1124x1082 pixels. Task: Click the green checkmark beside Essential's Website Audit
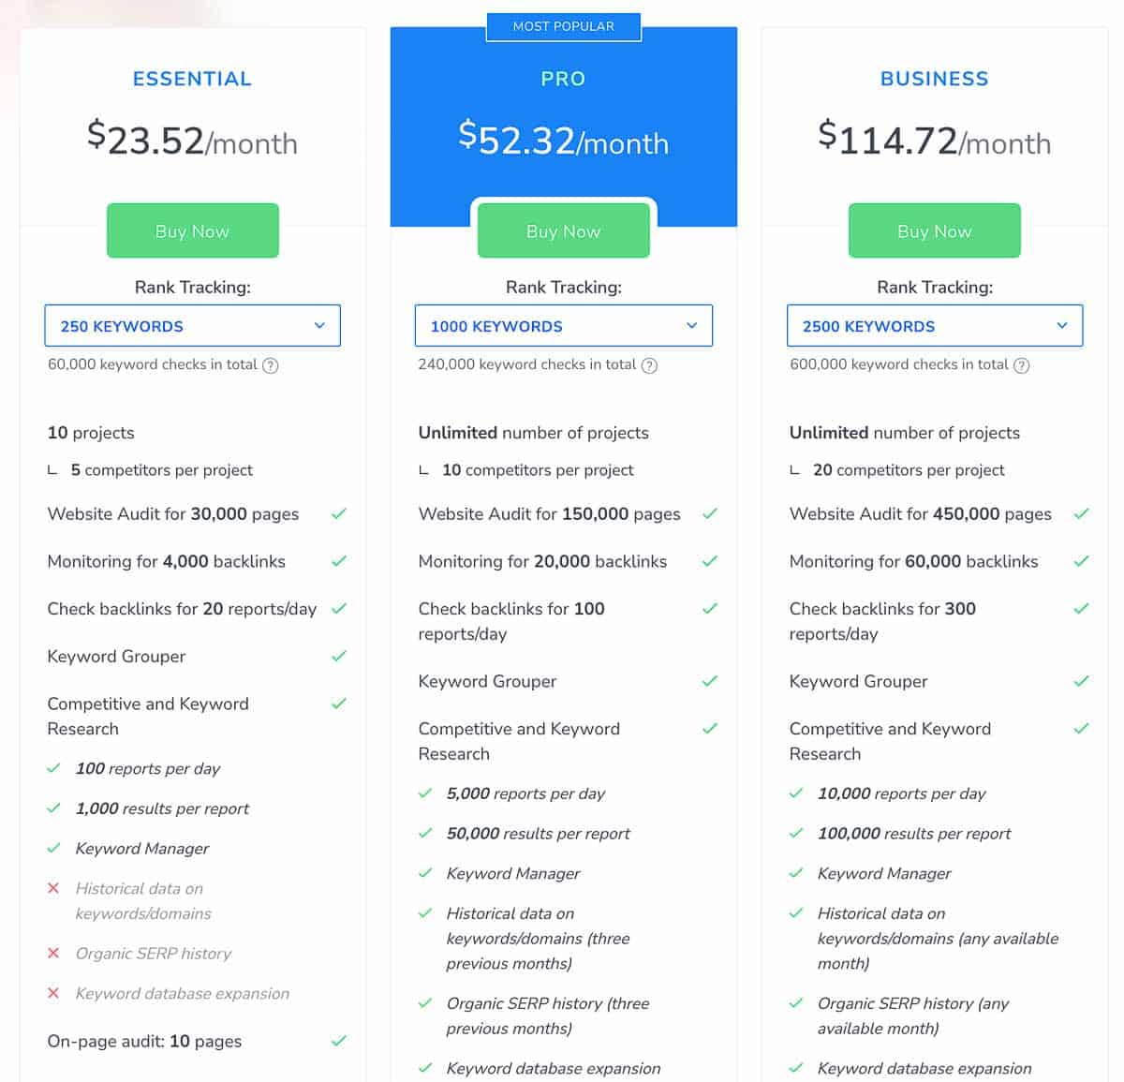click(x=338, y=513)
